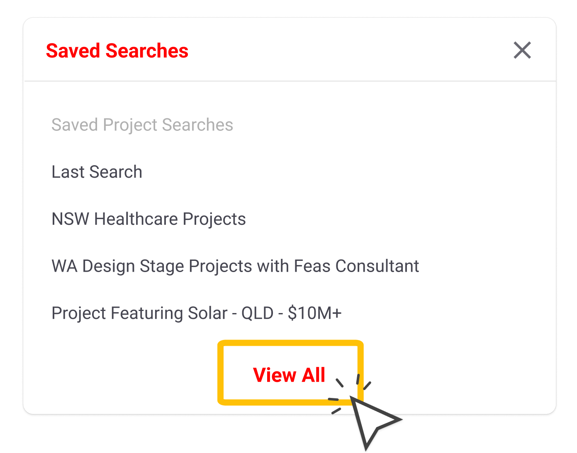Load the NSW Healthcare Projects search
Image resolution: width=577 pixels, height=453 pixels.
149,219
